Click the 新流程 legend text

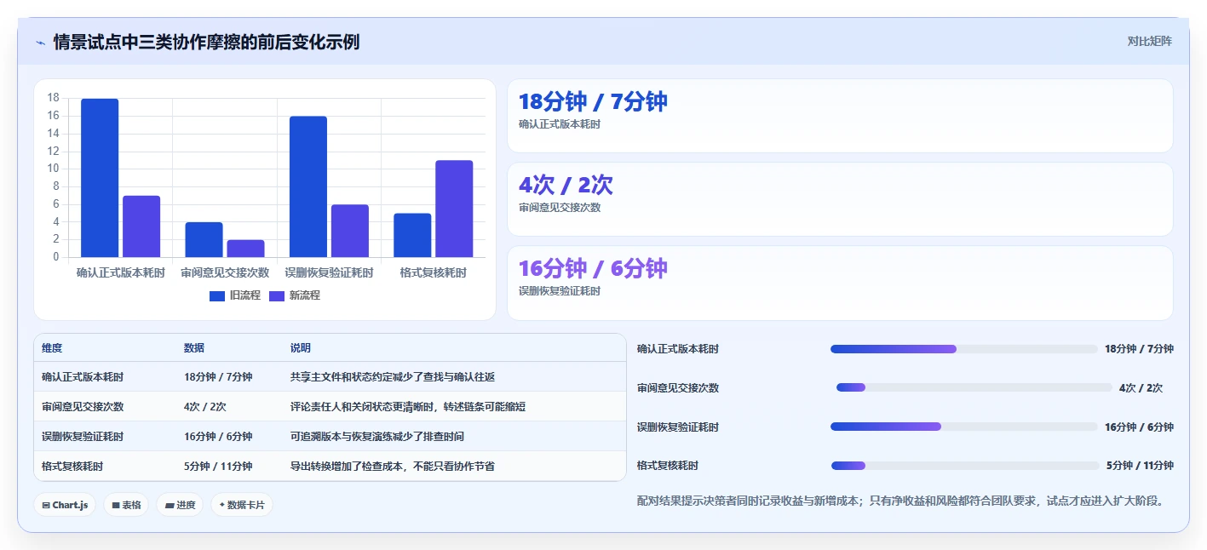tap(305, 295)
